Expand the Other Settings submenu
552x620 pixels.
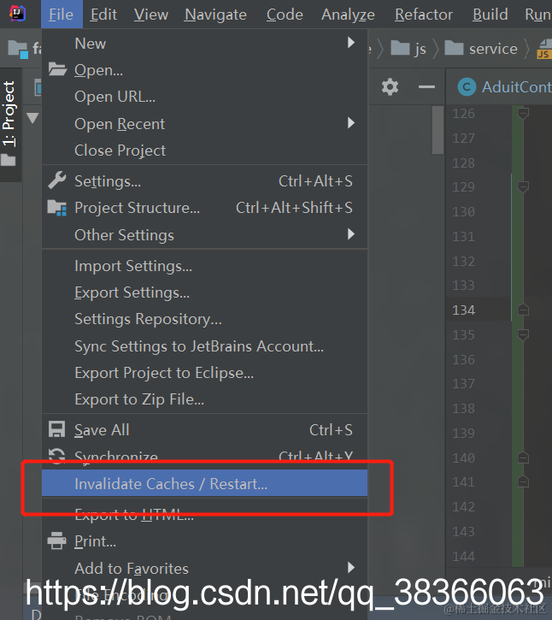pyautogui.click(x=351, y=234)
